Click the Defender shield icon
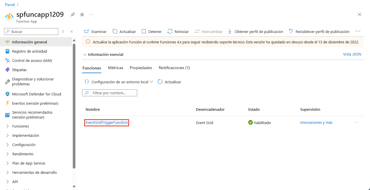This screenshot has width=370, height=190. 8,94
